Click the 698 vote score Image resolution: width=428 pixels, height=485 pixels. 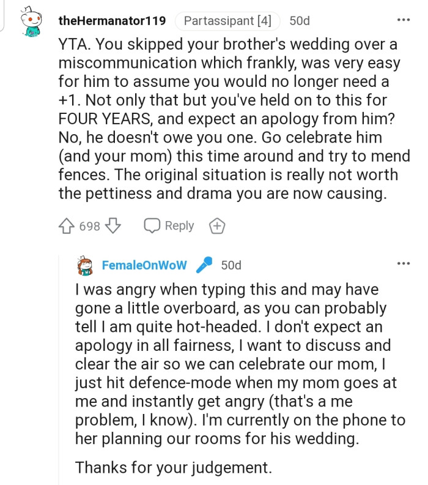tap(89, 226)
